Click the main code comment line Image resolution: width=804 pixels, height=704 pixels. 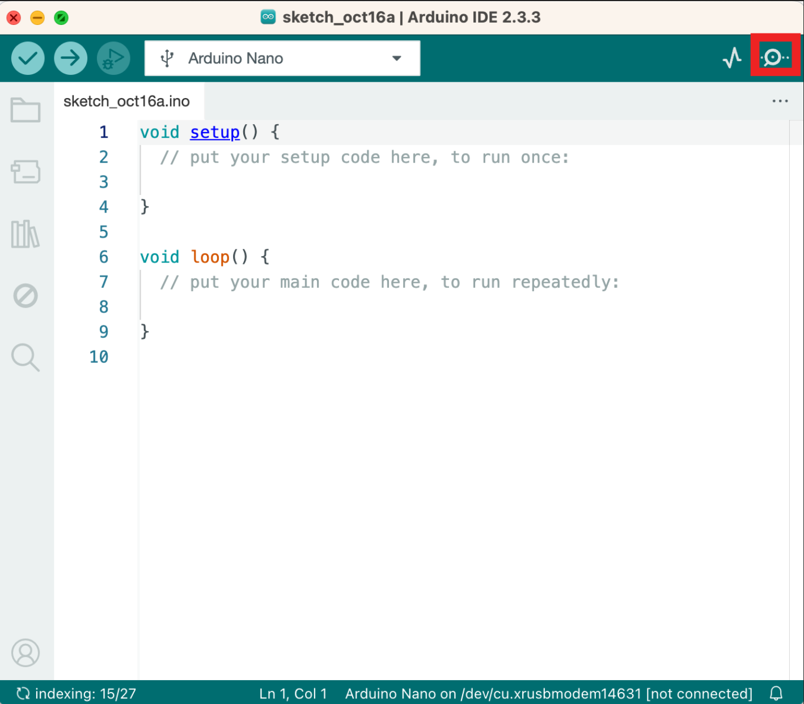390,282
